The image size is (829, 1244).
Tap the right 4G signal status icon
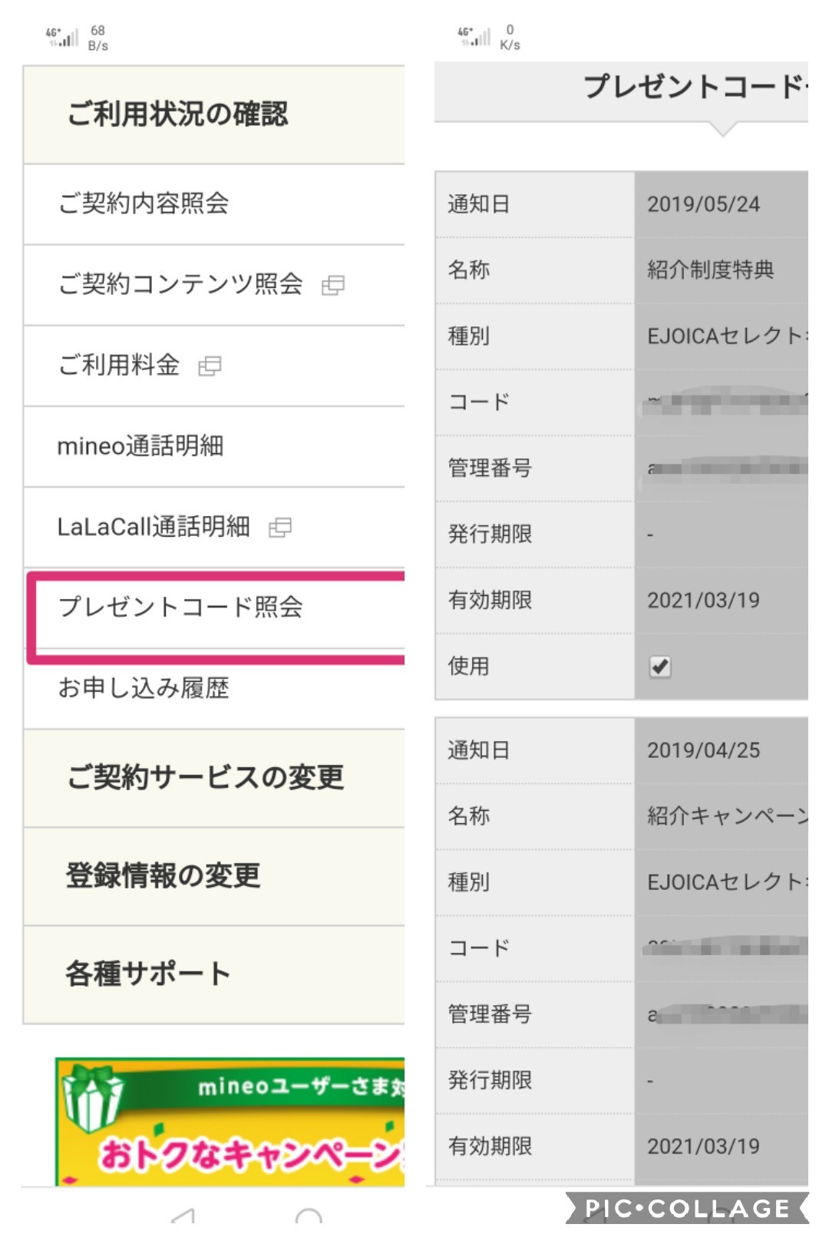point(474,36)
